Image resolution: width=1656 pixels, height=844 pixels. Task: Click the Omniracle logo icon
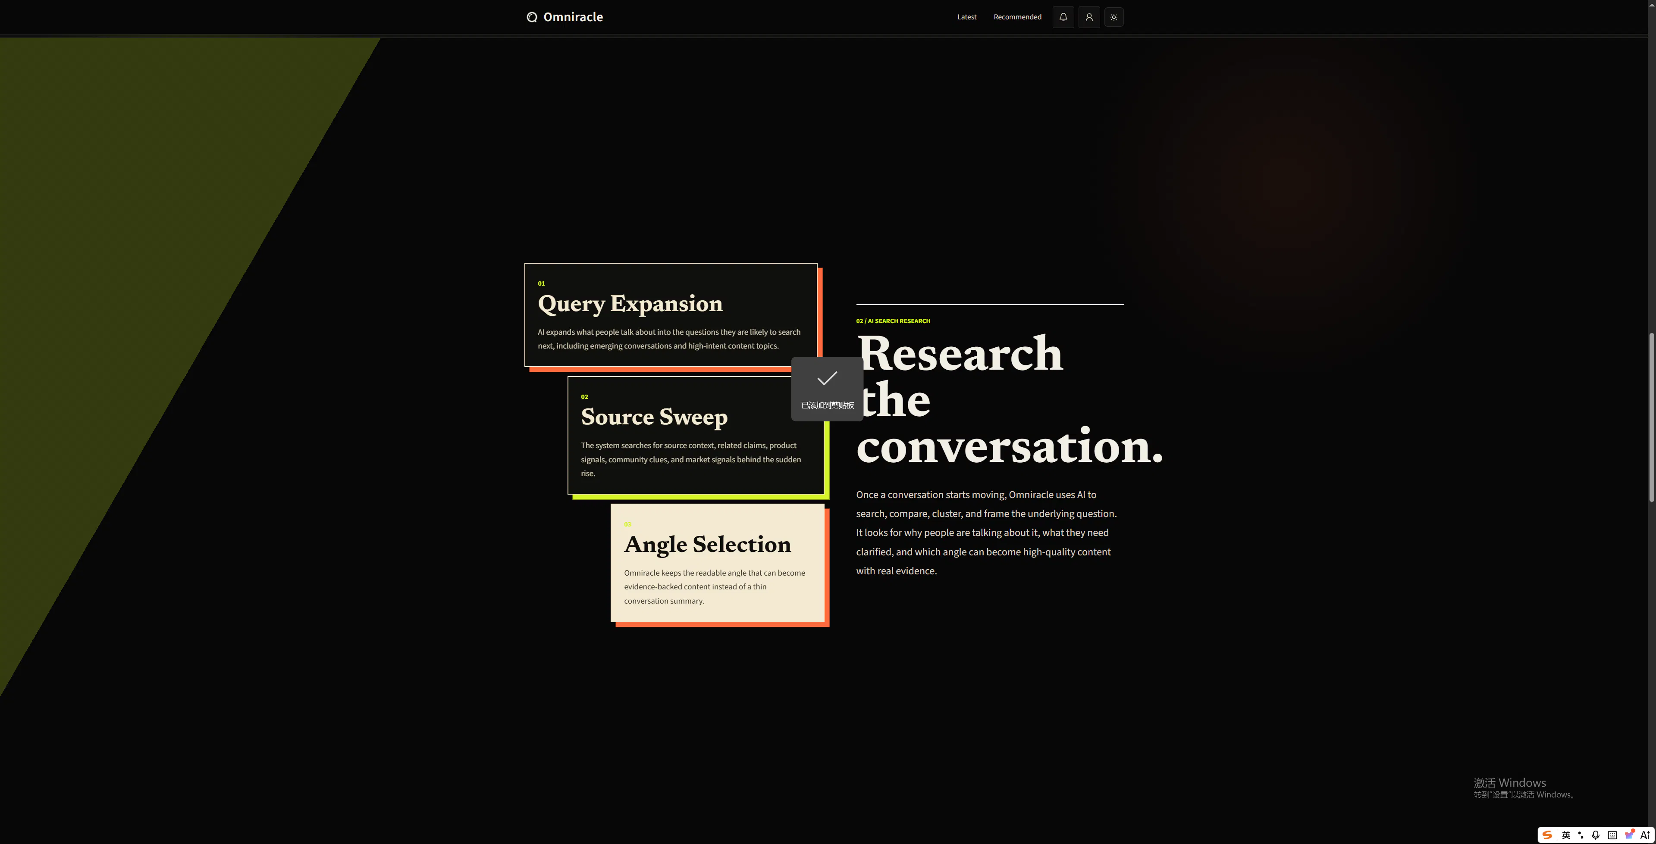pyautogui.click(x=532, y=17)
